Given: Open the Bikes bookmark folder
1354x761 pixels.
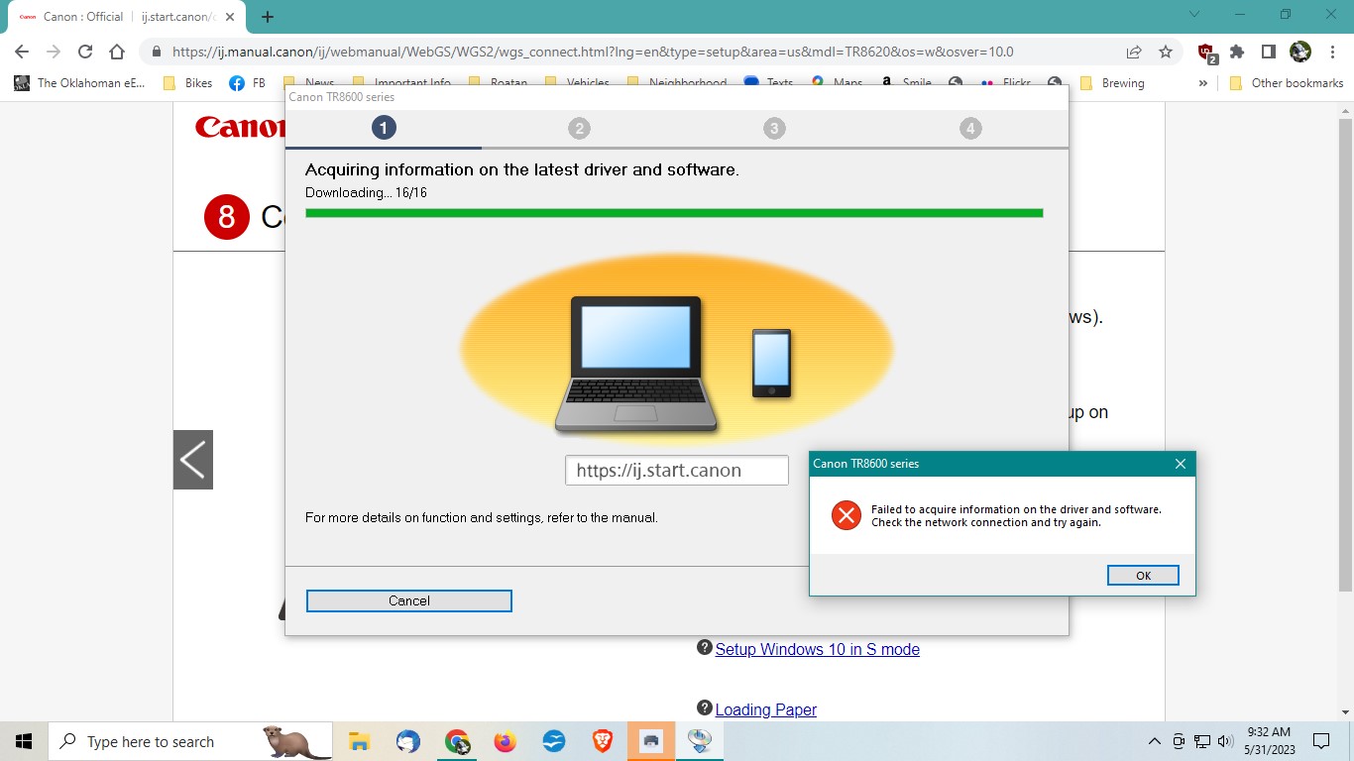Looking at the screenshot, I should coord(187,83).
